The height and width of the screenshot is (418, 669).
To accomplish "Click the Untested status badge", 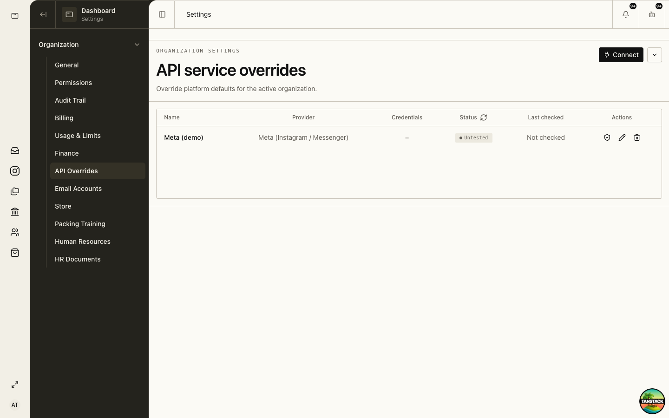I will (474, 138).
